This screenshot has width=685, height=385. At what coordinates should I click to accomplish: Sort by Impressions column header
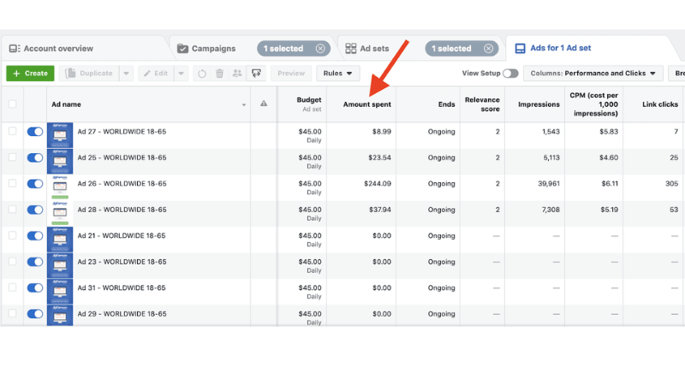pyautogui.click(x=539, y=104)
